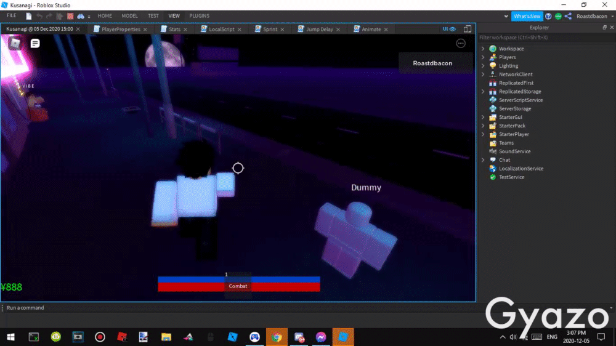
Task: Open the Roblox menu icon in viewport
Action: click(15, 43)
